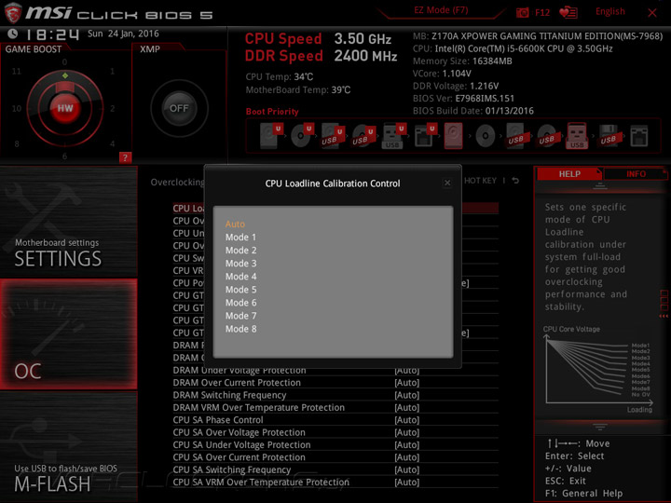Open the SETTINGS motherboard settings section
Viewport: 671px width, 503px height.
pos(68,223)
